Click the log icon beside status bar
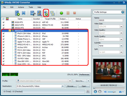The width and height of the screenshot is (127, 96). click(x=88, y=91)
